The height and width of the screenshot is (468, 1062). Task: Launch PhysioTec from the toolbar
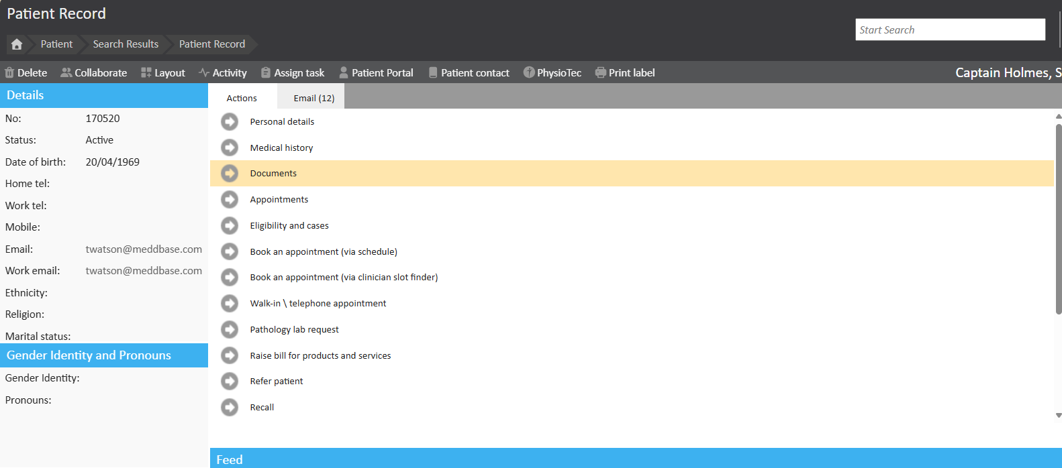tap(552, 72)
